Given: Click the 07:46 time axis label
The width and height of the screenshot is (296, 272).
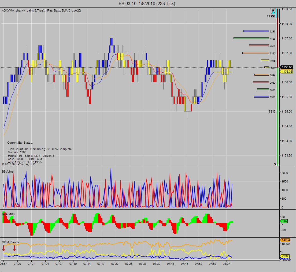Looking at the screenshot, I should click(x=185, y=263).
